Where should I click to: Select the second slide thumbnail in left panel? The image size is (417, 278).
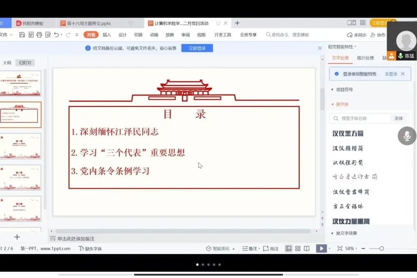tap(21, 114)
